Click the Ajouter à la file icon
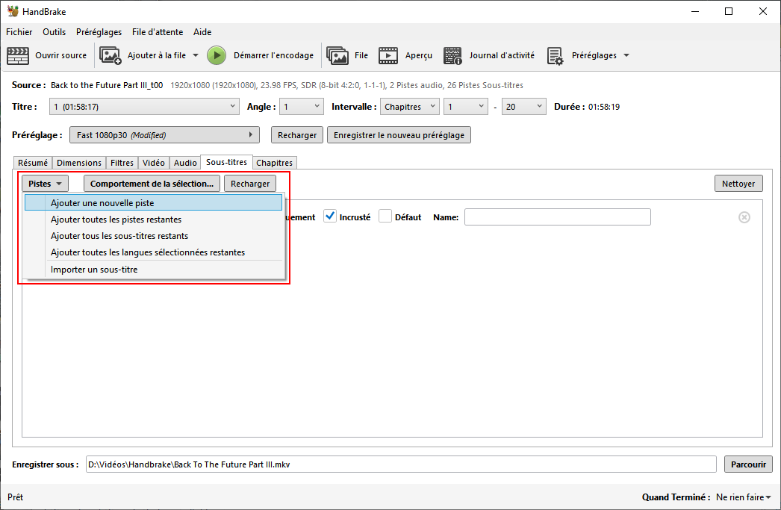781x510 pixels. tap(111, 55)
